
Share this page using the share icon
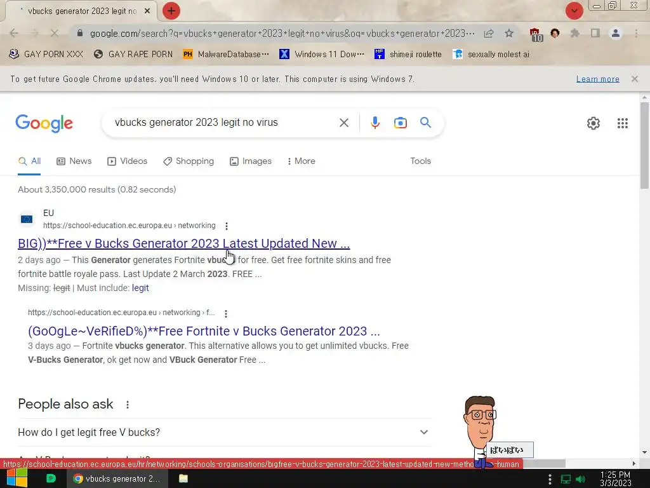coord(489,33)
